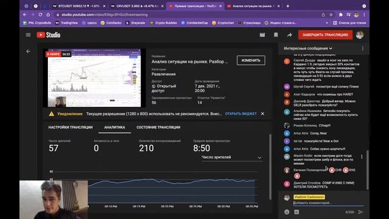This screenshot has width=389, height=219.
Task: Expand the chat filter dropdown
Action: (308, 49)
